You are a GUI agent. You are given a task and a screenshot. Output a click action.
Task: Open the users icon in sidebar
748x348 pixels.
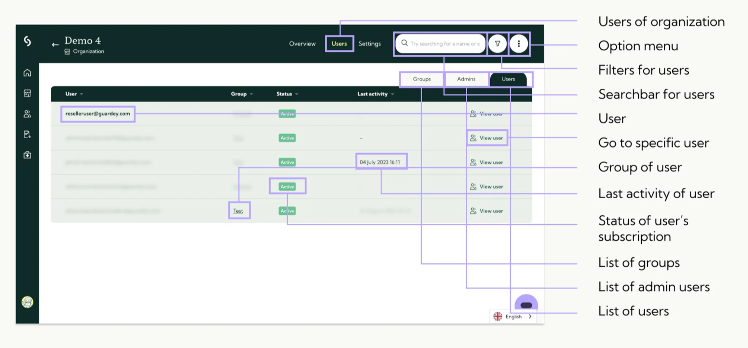coord(27,114)
